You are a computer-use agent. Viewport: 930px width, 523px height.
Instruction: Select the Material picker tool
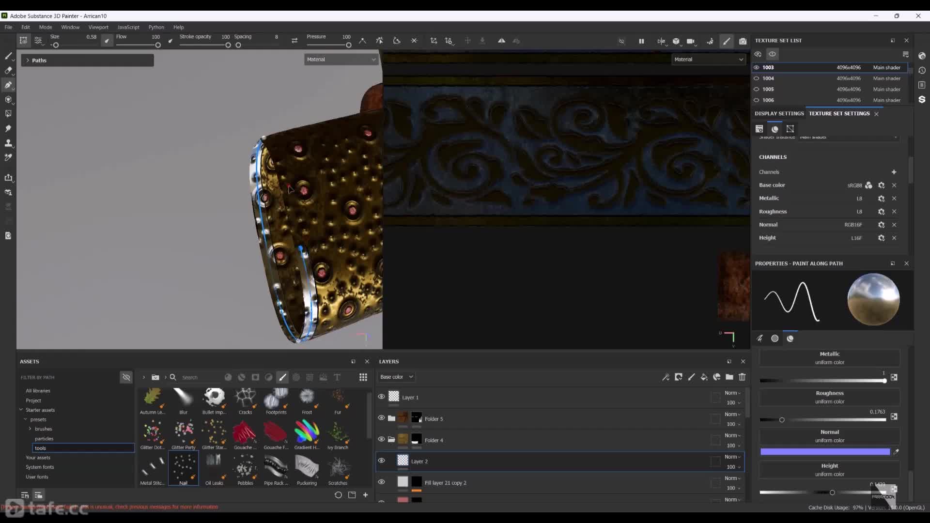8,157
